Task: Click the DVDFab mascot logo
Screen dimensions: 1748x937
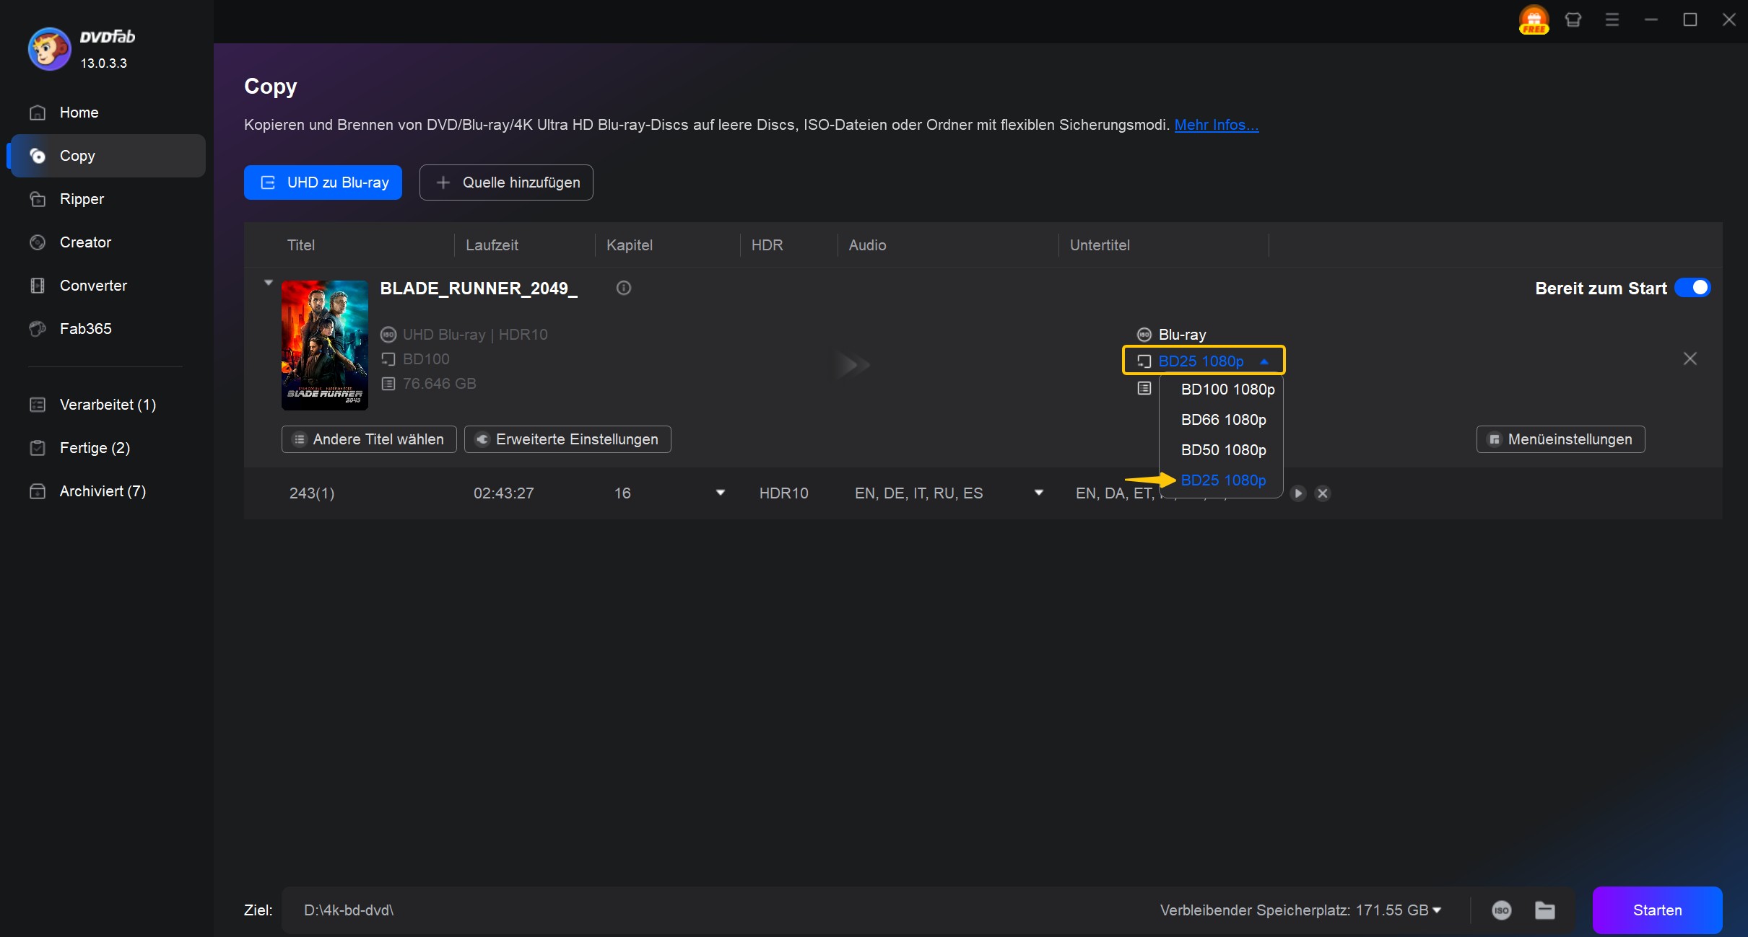Action: pos(49,49)
